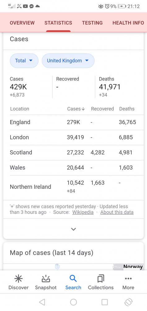Screen dimensions: 147x311
Task: Expand the cases table with chevron
Action: click(73, 229)
